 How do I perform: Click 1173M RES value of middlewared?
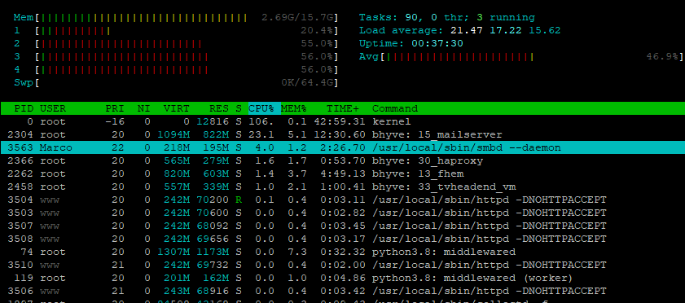tap(213, 252)
